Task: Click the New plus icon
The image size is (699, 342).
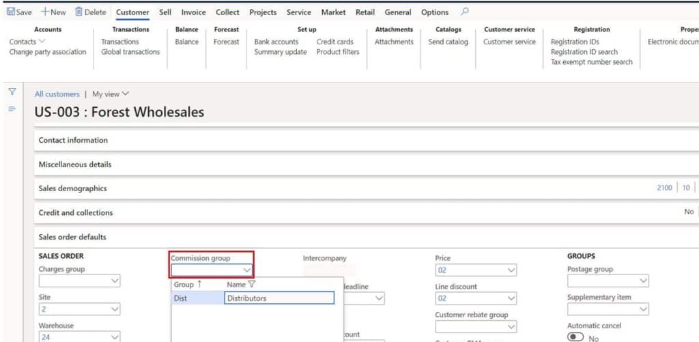Action: (x=44, y=12)
